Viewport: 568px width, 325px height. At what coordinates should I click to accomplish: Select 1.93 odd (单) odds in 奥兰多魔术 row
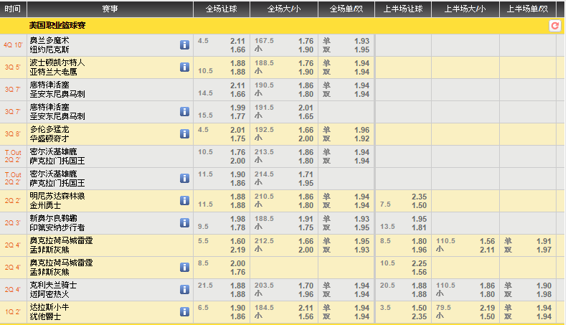[x=362, y=41]
